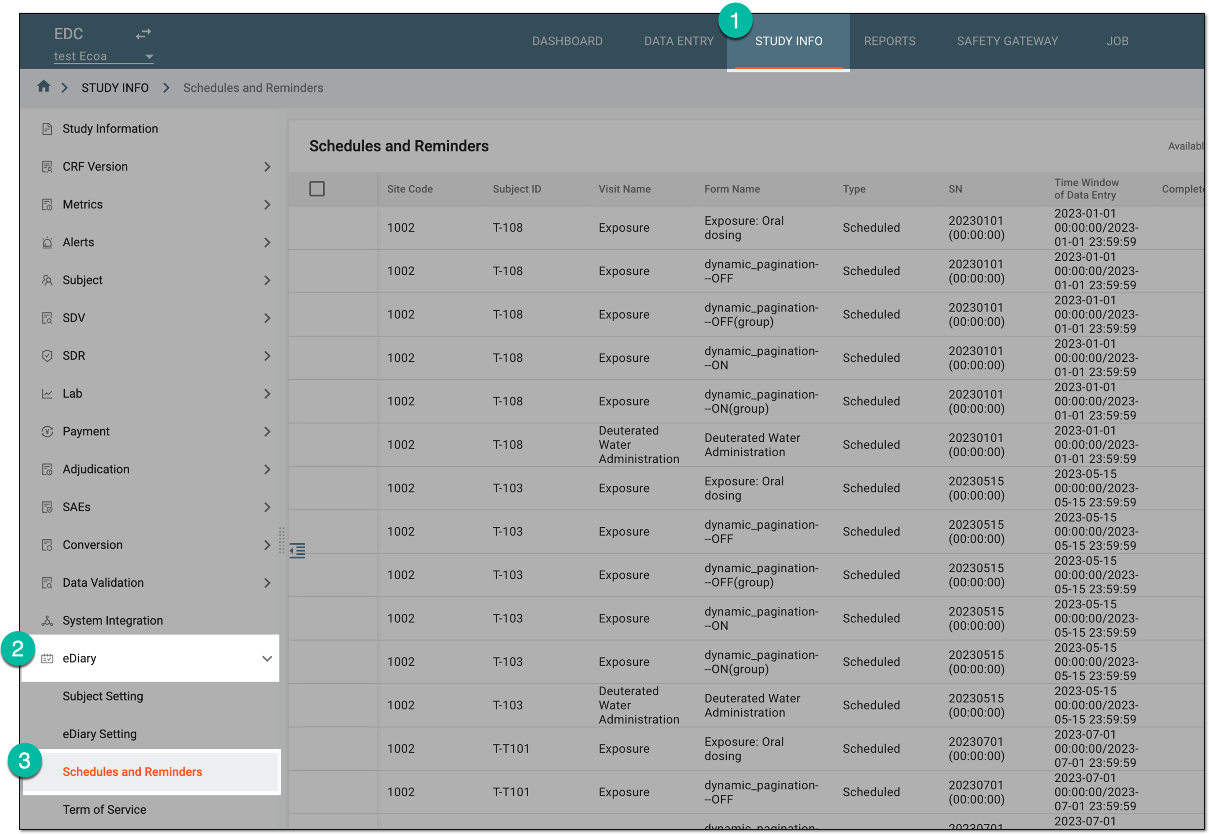
Task: Click the CRF Version sidebar icon
Action: click(47, 167)
